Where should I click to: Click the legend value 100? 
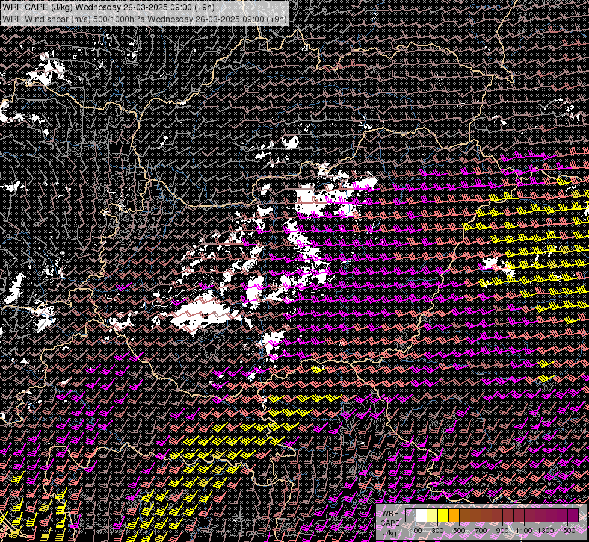coord(416,531)
